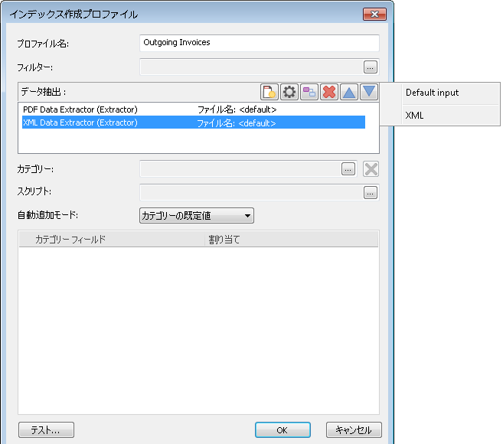Clear category with grey X button
Image resolution: width=503 pixels, height=444 pixels.
371,169
